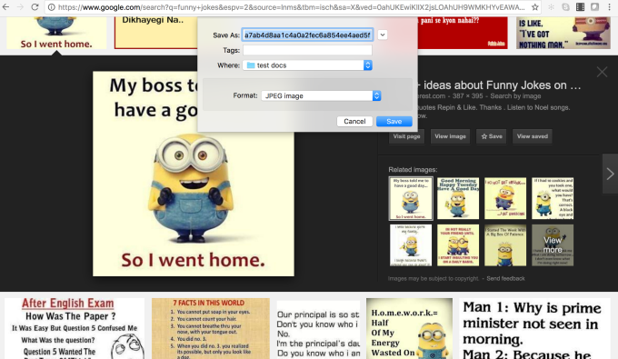Go back with the browser back arrow
Viewport: 618px width, 359px height.
tap(6, 7)
